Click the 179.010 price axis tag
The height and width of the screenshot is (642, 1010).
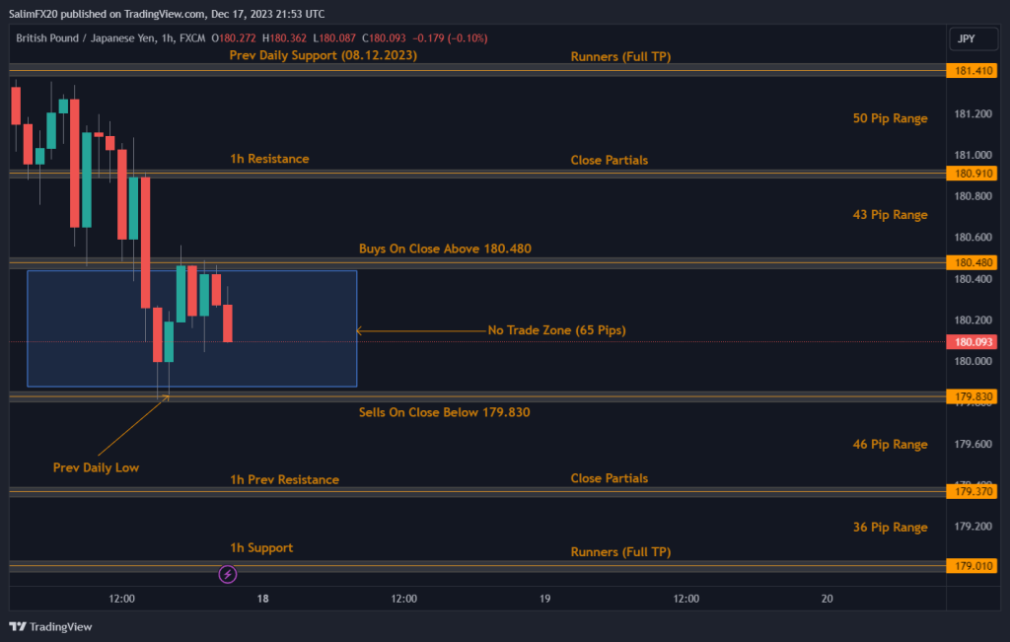coord(970,567)
